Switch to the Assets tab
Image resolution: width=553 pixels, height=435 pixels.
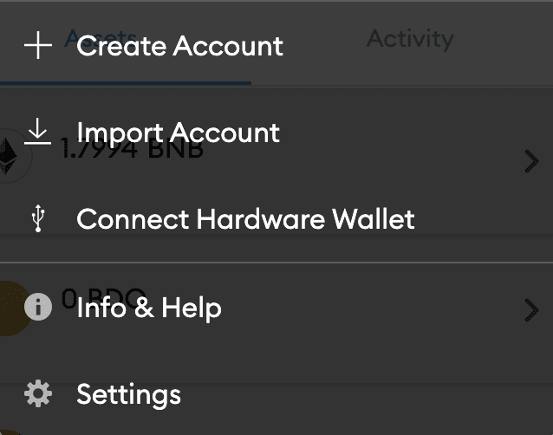click(100, 39)
